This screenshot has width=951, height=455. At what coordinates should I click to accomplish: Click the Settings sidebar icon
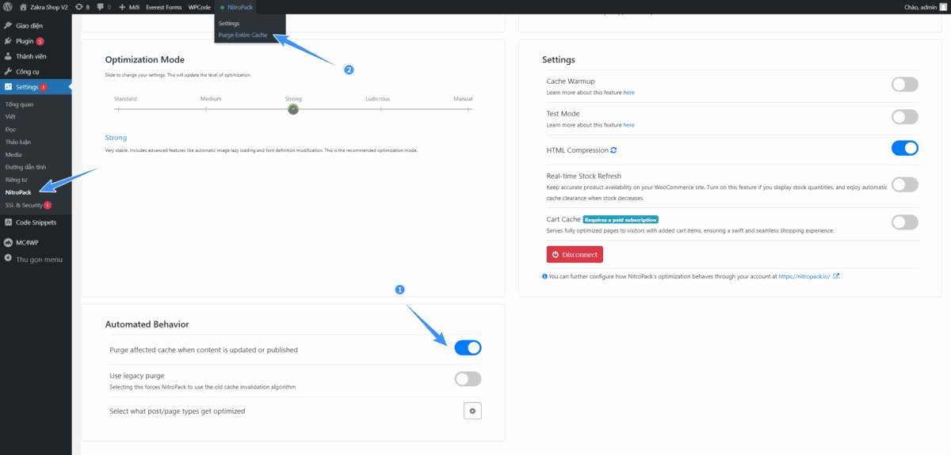pyautogui.click(x=8, y=87)
